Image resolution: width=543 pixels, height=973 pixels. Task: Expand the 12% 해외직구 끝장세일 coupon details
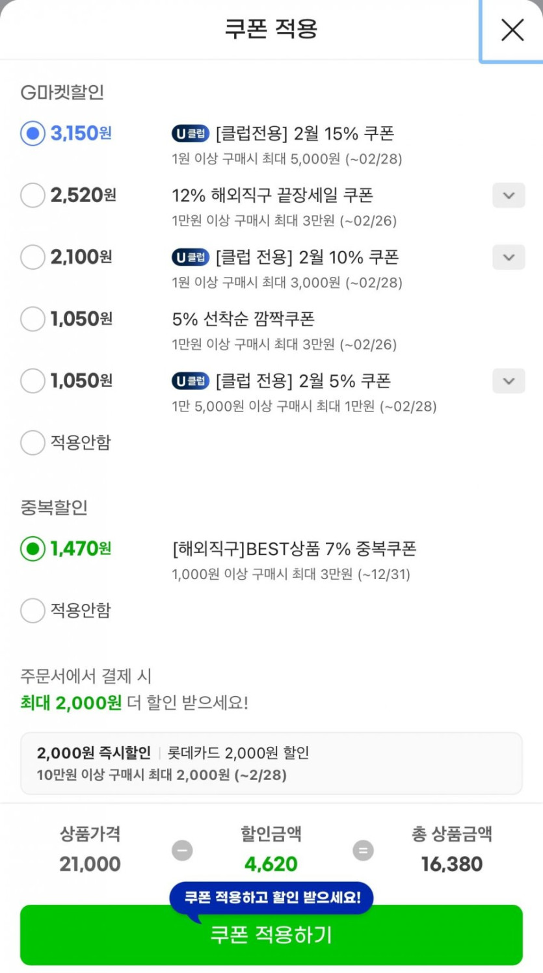(509, 196)
